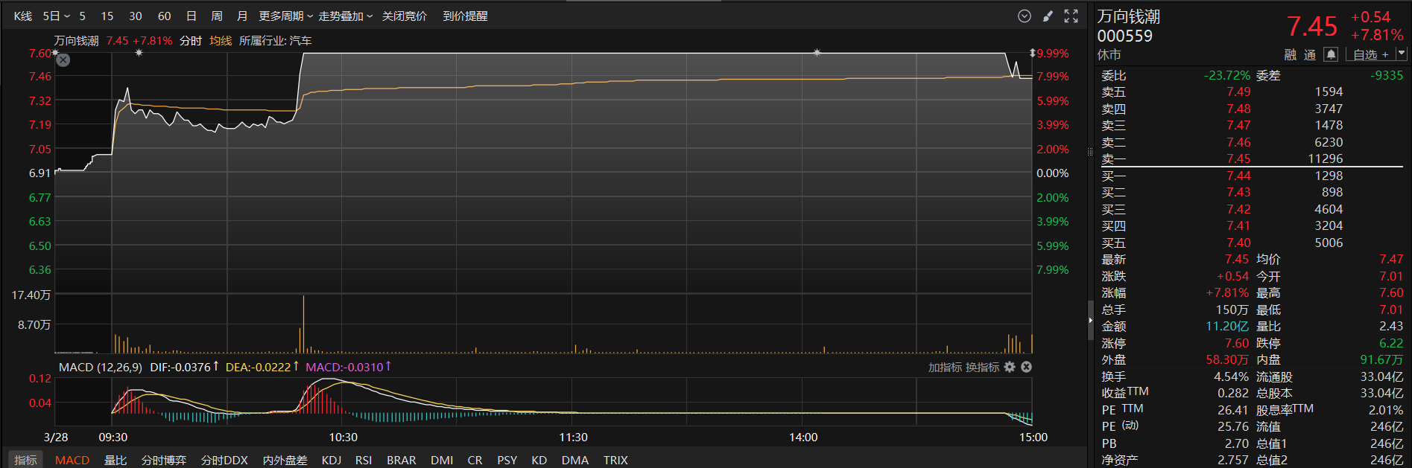Toggle 关闭竞价 auction display
This screenshot has width=1412, height=468.
click(x=405, y=16)
